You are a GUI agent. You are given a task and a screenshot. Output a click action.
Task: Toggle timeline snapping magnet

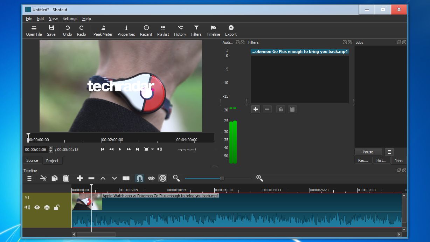pyautogui.click(x=139, y=178)
